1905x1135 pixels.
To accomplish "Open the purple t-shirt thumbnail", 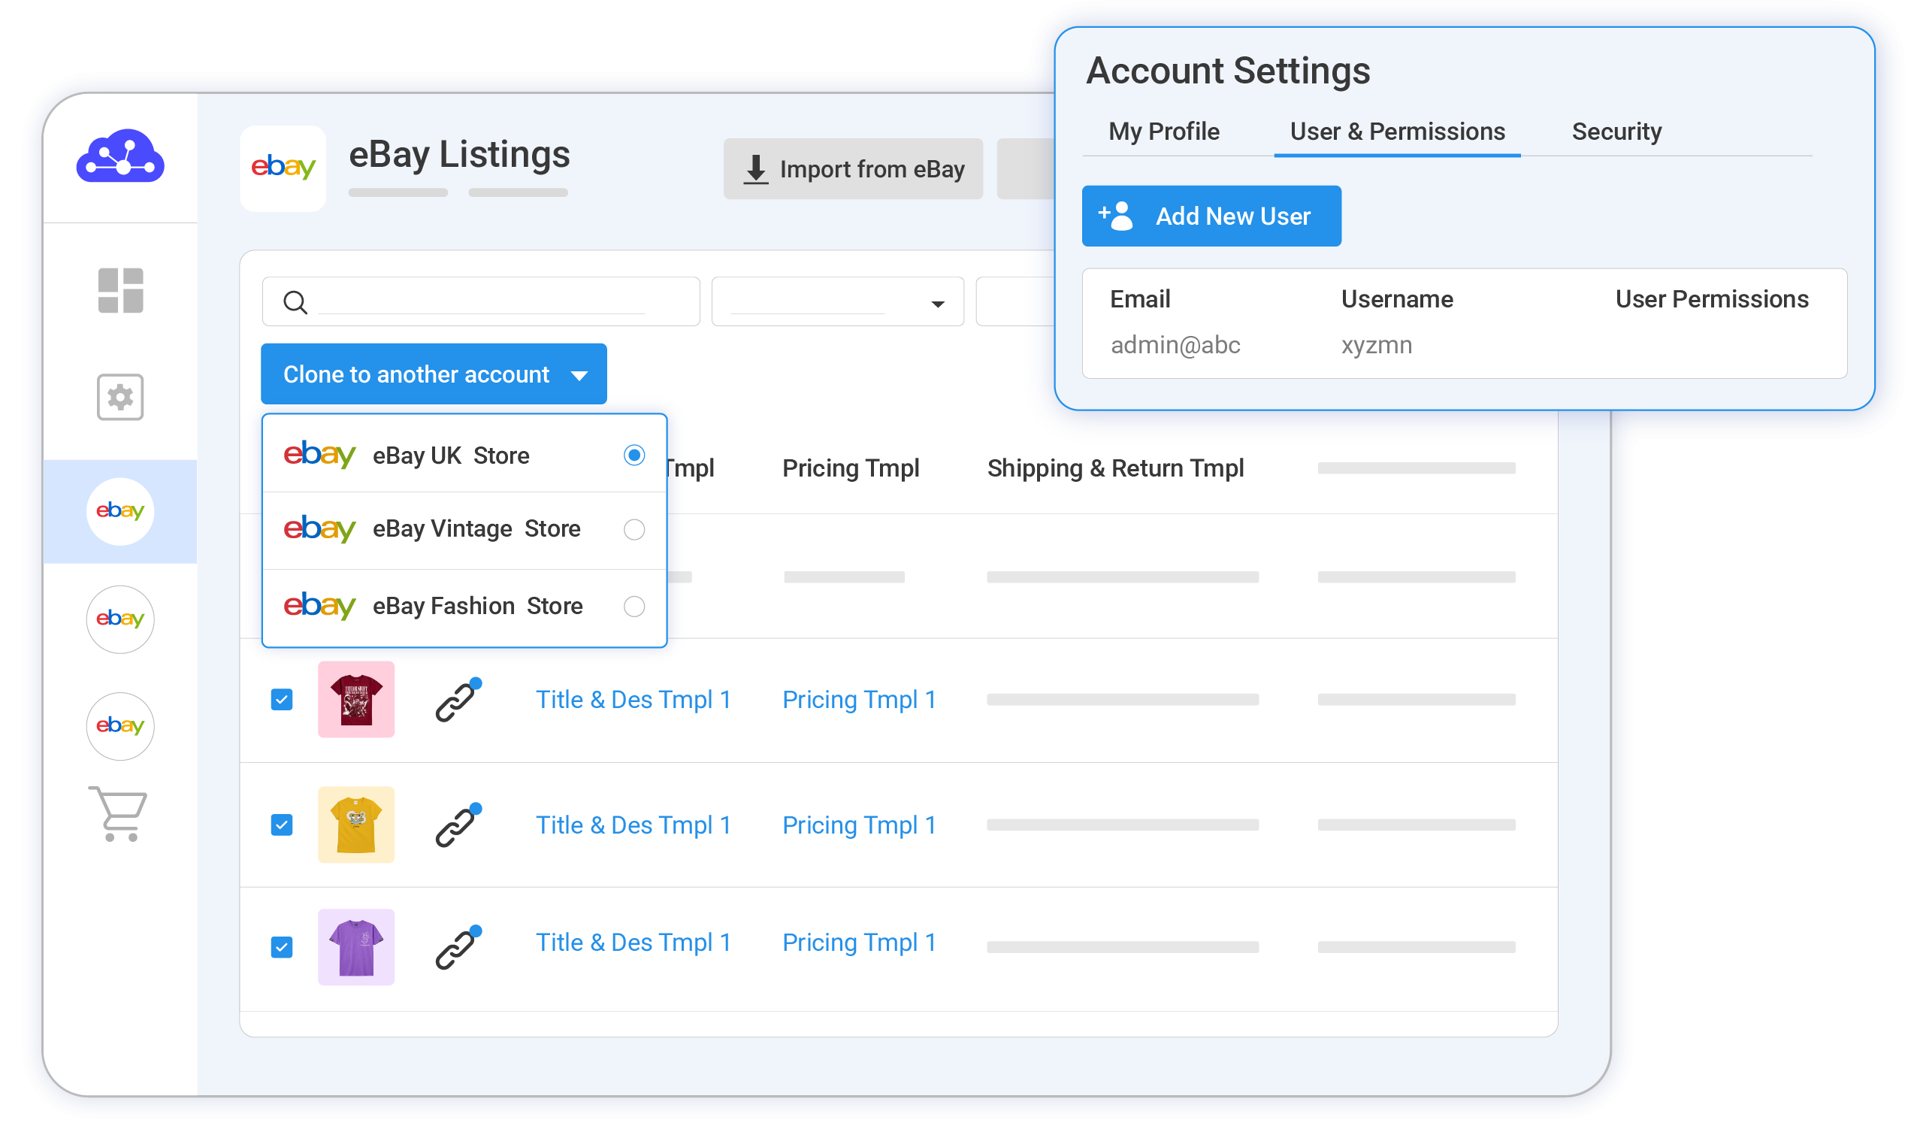I will click(x=356, y=948).
